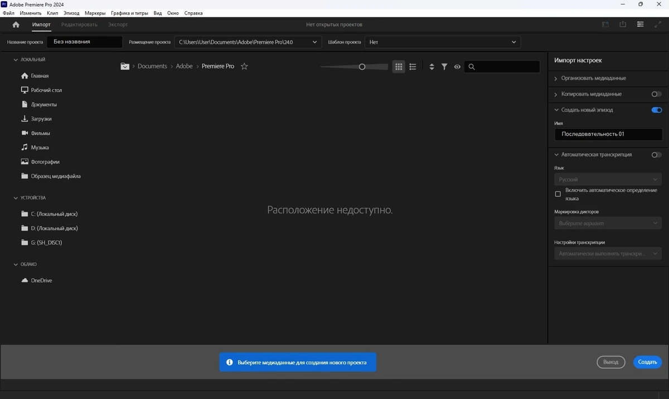Viewport: 669px width, 399px height.
Task: Switch to the Экспорт tab
Action: [118, 25]
